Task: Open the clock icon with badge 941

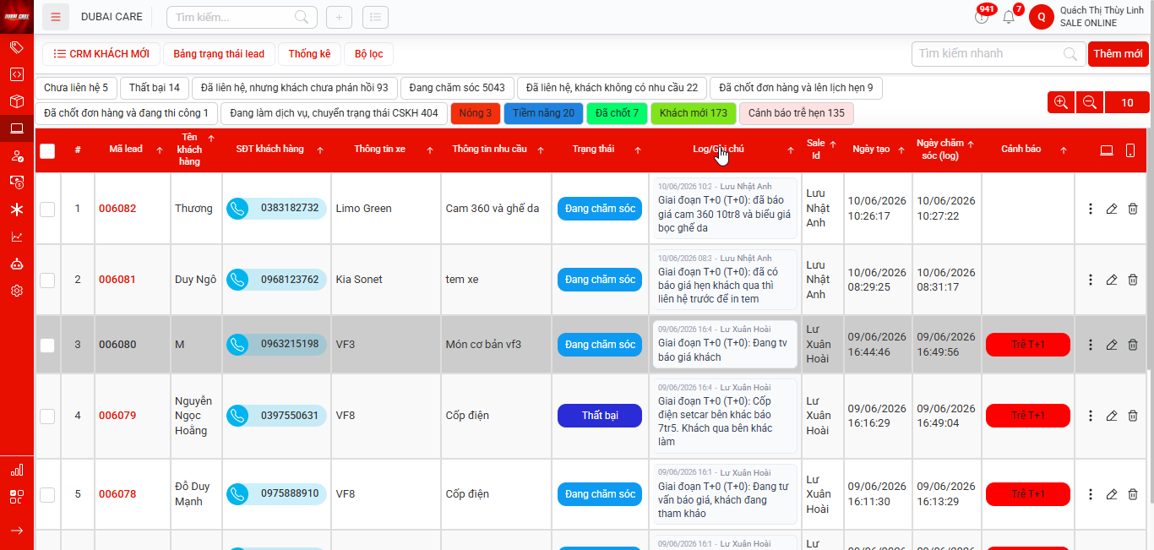Action: click(981, 17)
